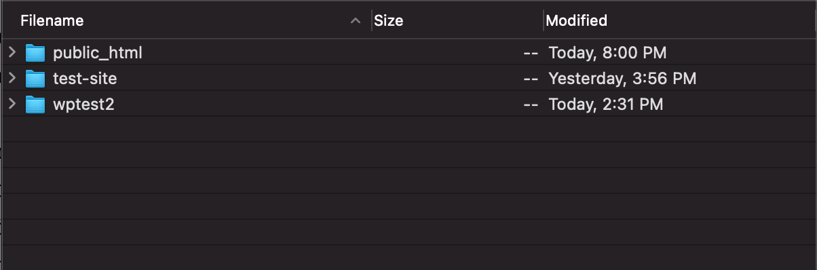Screen dimensions: 817x270
Task: Expand the wptest2 folder chevron
Action: click(x=12, y=104)
